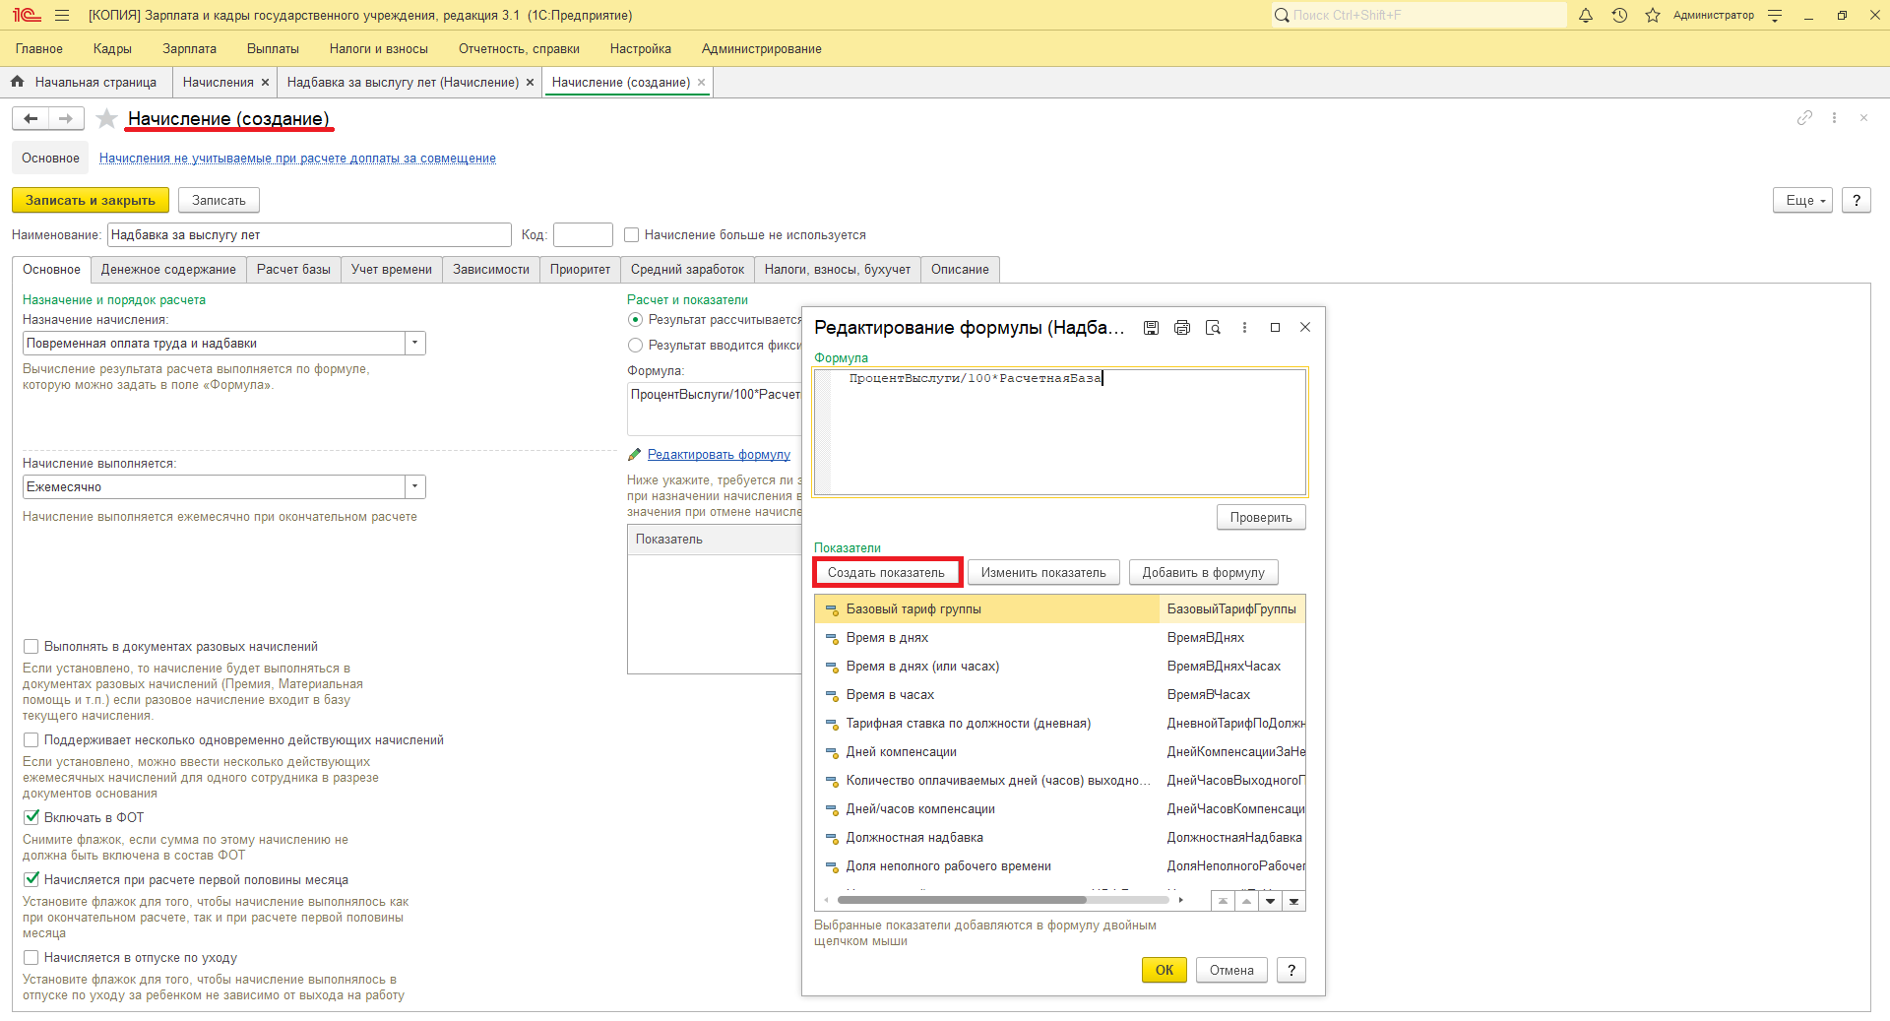Screen dimensions: 1890x1021
Task: Open formula dialog three-dot menu
Action: pyautogui.click(x=1244, y=328)
